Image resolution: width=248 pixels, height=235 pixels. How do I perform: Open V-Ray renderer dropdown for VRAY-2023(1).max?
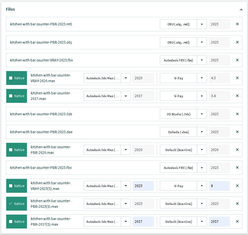click(x=202, y=186)
